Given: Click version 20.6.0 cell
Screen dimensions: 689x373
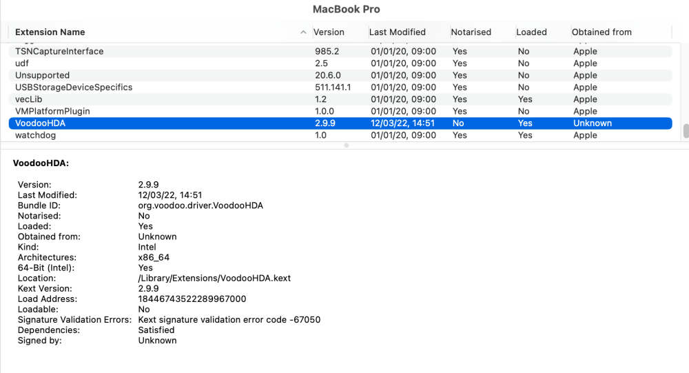Looking at the screenshot, I should [328, 75].
